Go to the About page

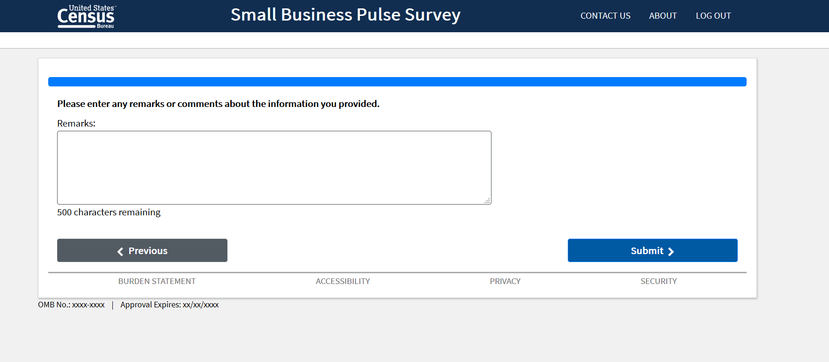pos(663,16)
